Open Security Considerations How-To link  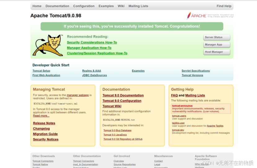coord(92,42)
